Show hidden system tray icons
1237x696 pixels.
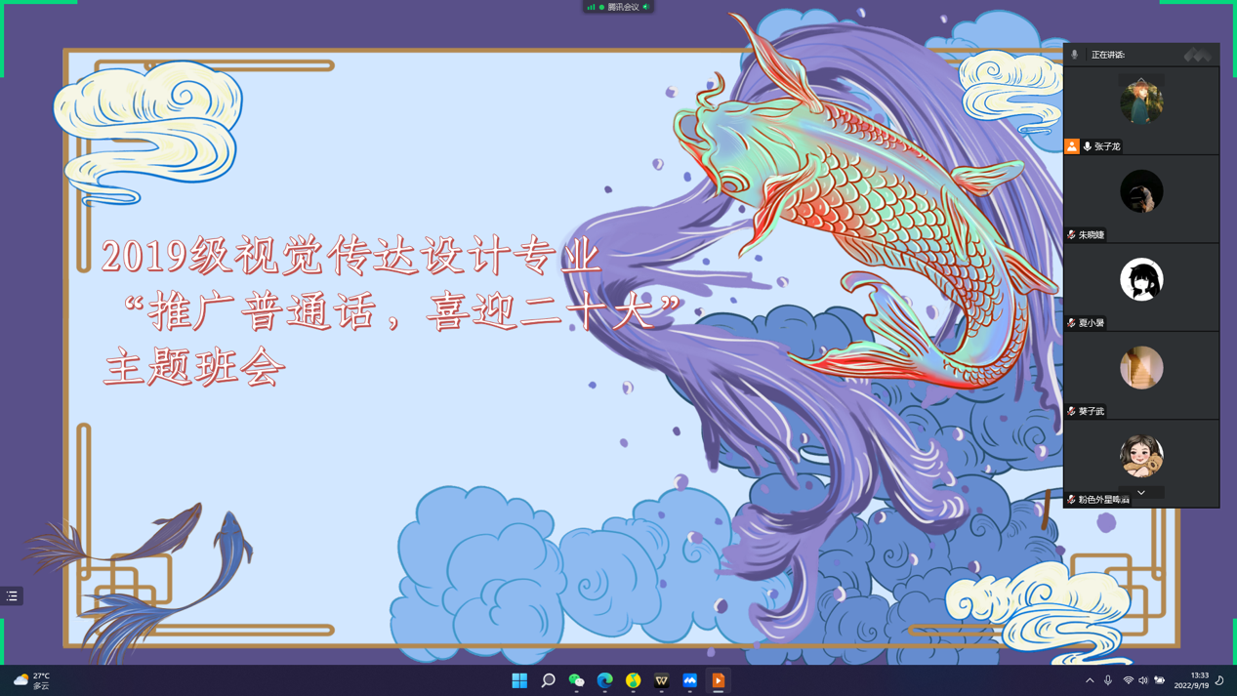(x=1090, y=680)
